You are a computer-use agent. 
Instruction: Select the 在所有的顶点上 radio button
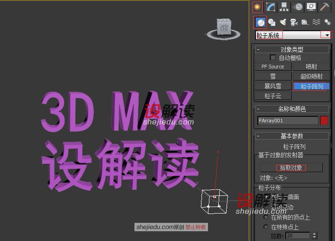266,217
